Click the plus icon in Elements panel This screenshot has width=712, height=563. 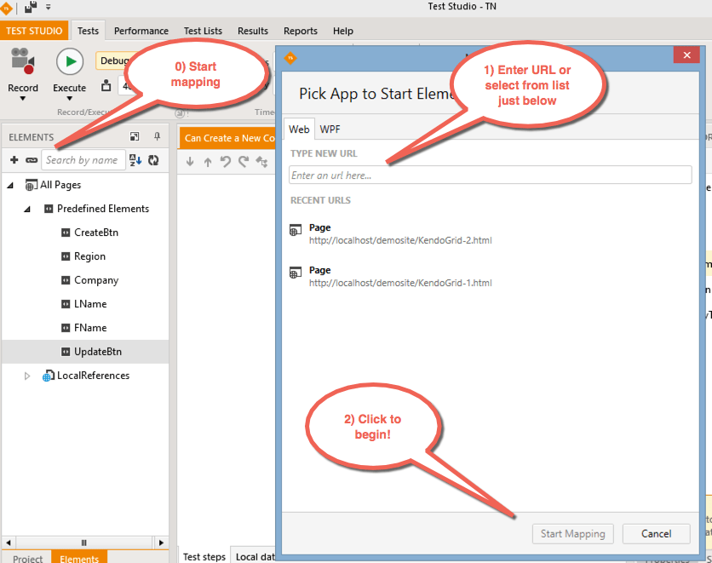14,160
